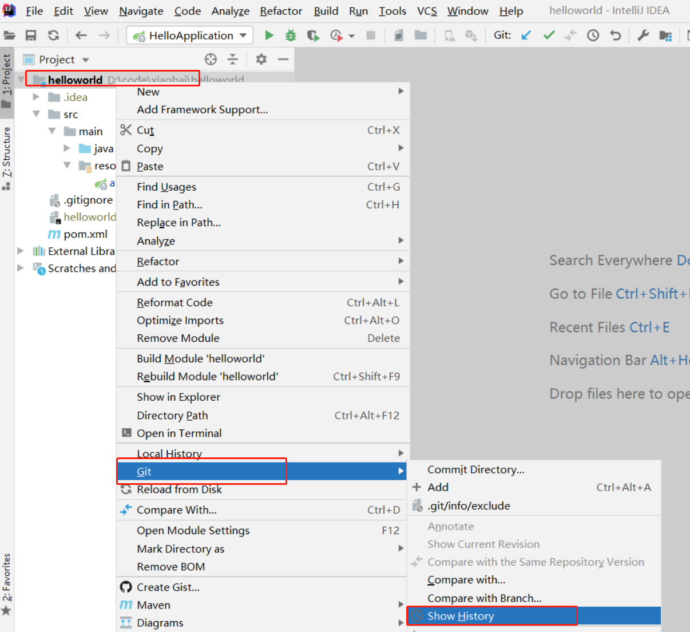The width and height of the screenshot is (690, 632).
Task: Click Create Gist... entry
Action: pyautogui.click(x=262, y=587)
